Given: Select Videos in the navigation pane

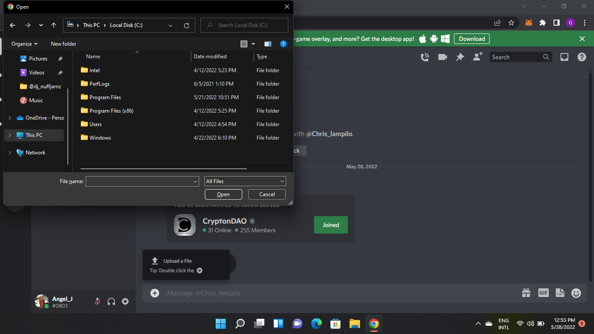Looking at the screenshot, I should point(37,73).
